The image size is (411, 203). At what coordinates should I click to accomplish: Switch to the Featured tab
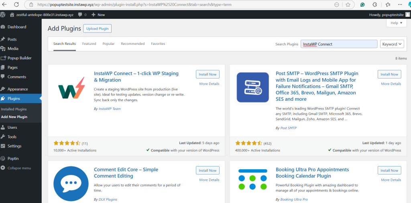89,44
